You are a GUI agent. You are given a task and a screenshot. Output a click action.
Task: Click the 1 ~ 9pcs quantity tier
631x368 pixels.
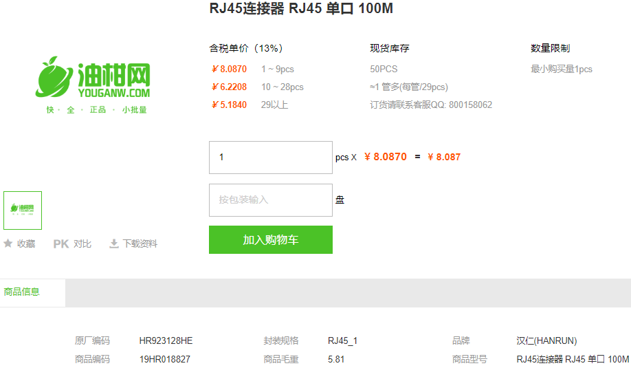[277, 69]
